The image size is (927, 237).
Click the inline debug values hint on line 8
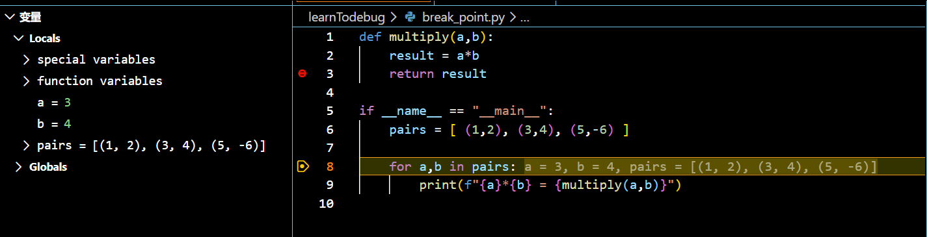click(701, 167)
